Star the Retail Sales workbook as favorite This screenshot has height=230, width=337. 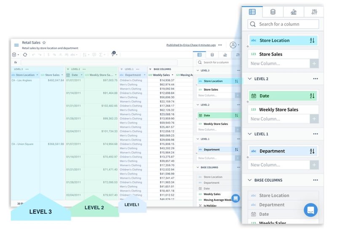(x=44, y=42)
